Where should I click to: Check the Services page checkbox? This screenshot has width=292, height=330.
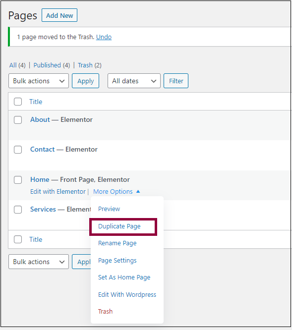pyautogui.click(x=18, y=210)
